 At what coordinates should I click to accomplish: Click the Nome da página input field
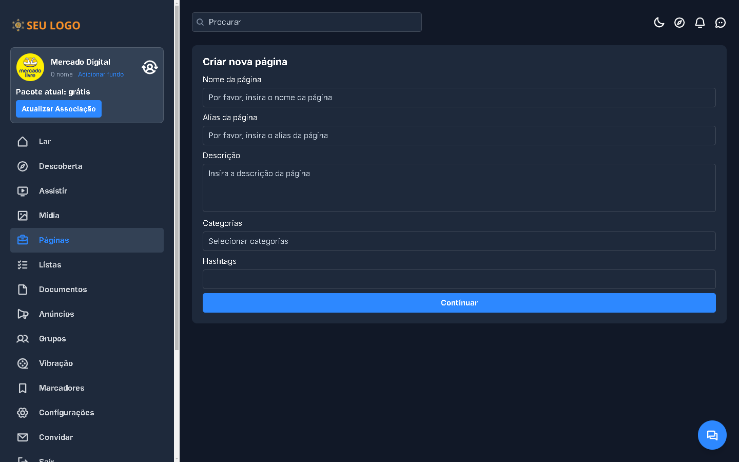[459, 98]
